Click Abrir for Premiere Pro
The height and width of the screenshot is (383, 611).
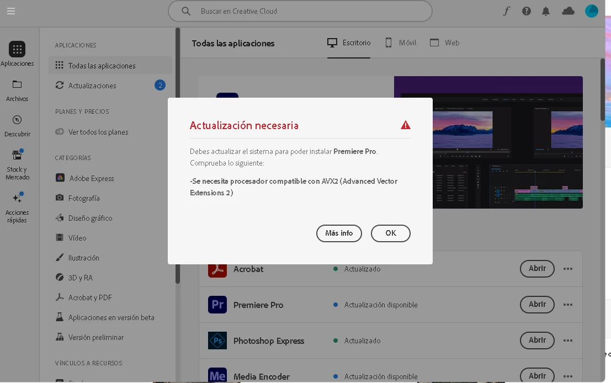537,304
